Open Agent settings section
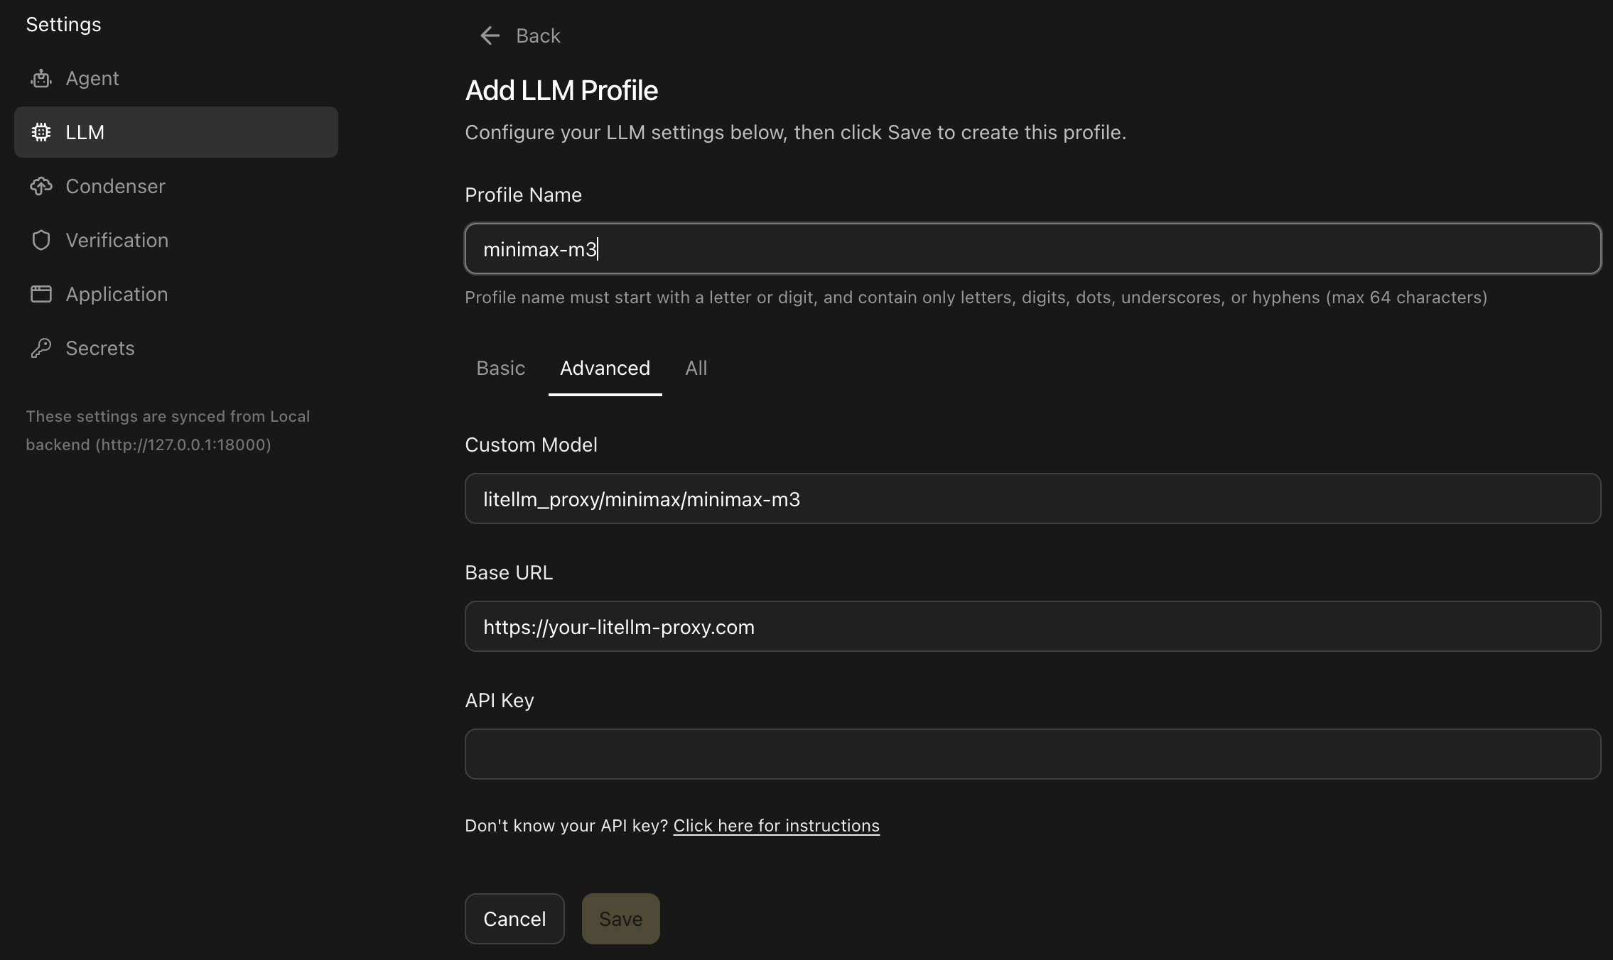Screen dimensions: 1613x960 176,78
